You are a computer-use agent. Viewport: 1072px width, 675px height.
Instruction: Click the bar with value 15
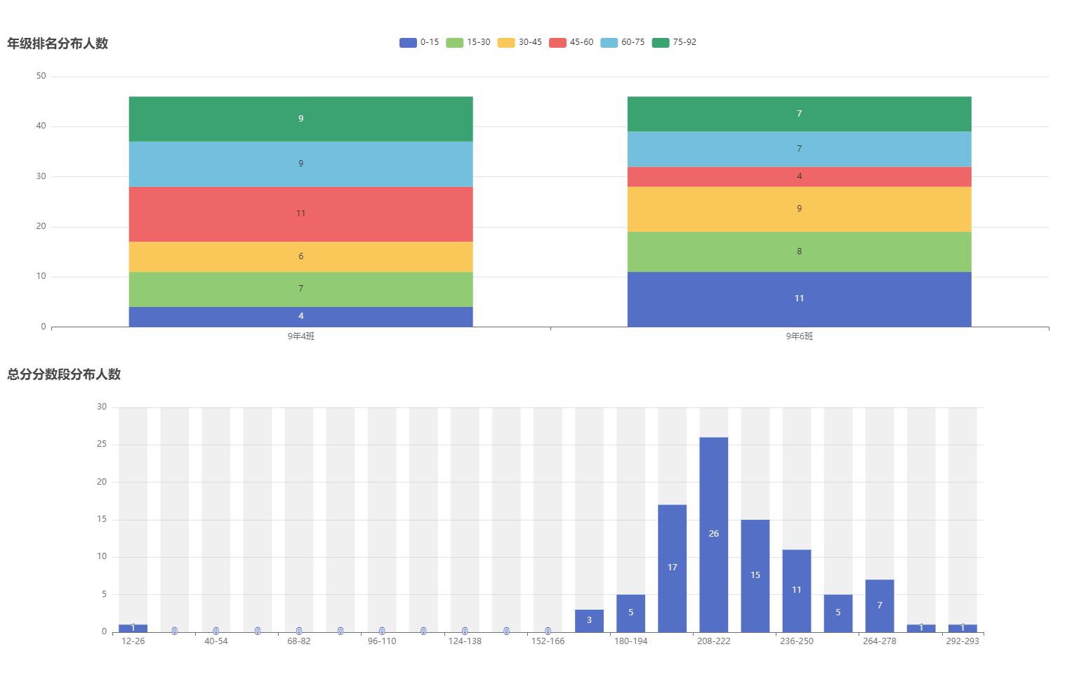[x=755, y=576]
